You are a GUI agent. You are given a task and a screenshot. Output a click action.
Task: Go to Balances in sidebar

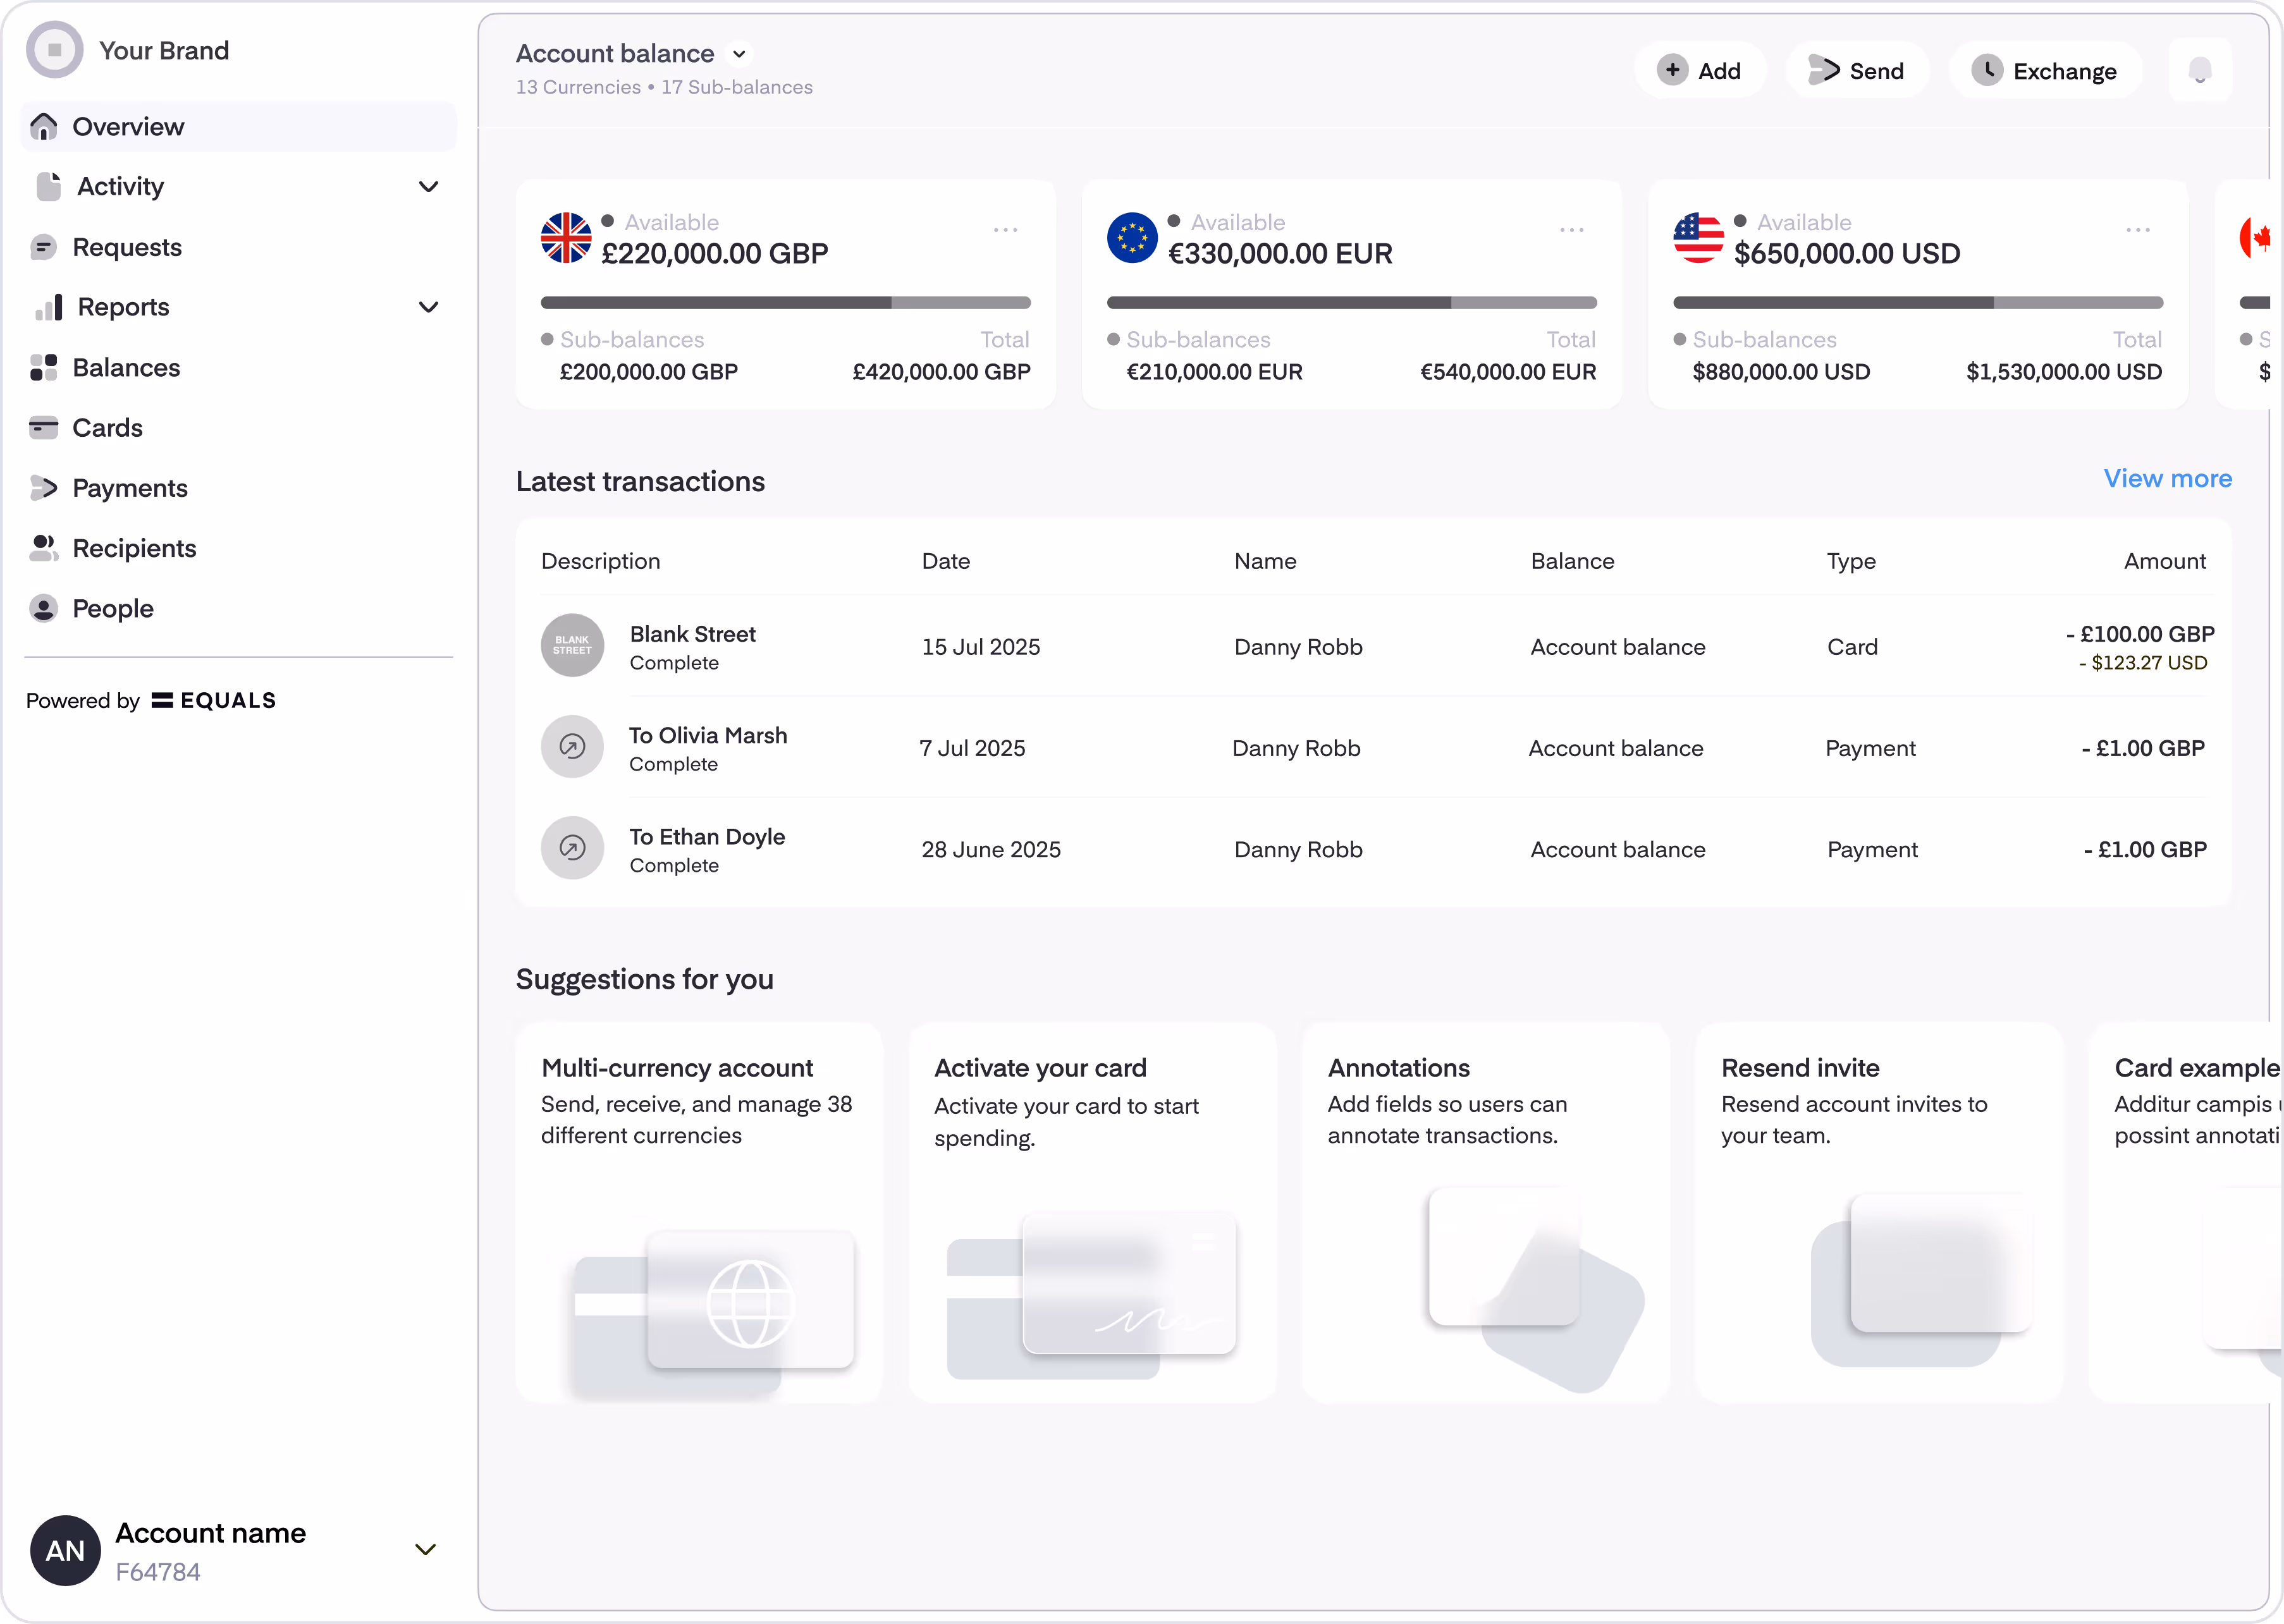click(x=126, y=368)
